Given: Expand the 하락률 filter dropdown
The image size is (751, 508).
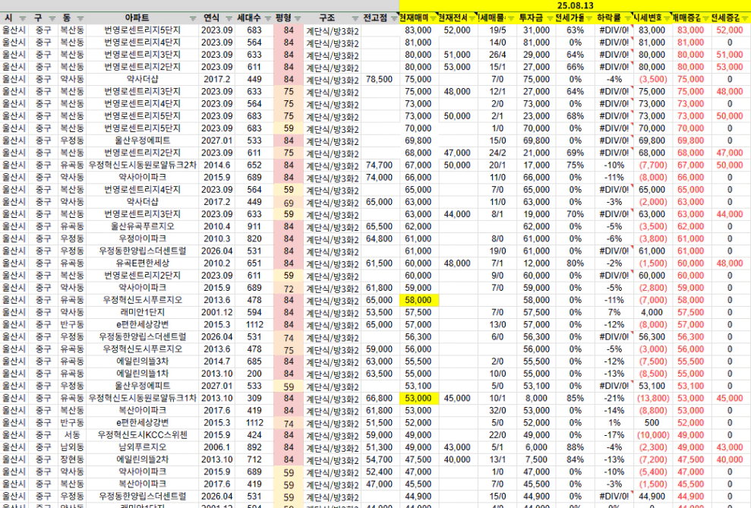Looking at the screenshot, I should (626, 17).
